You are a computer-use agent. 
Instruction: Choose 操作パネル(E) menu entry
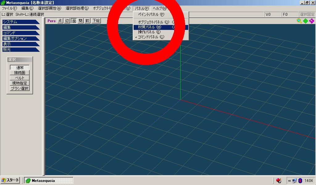[x=160, y=32]
